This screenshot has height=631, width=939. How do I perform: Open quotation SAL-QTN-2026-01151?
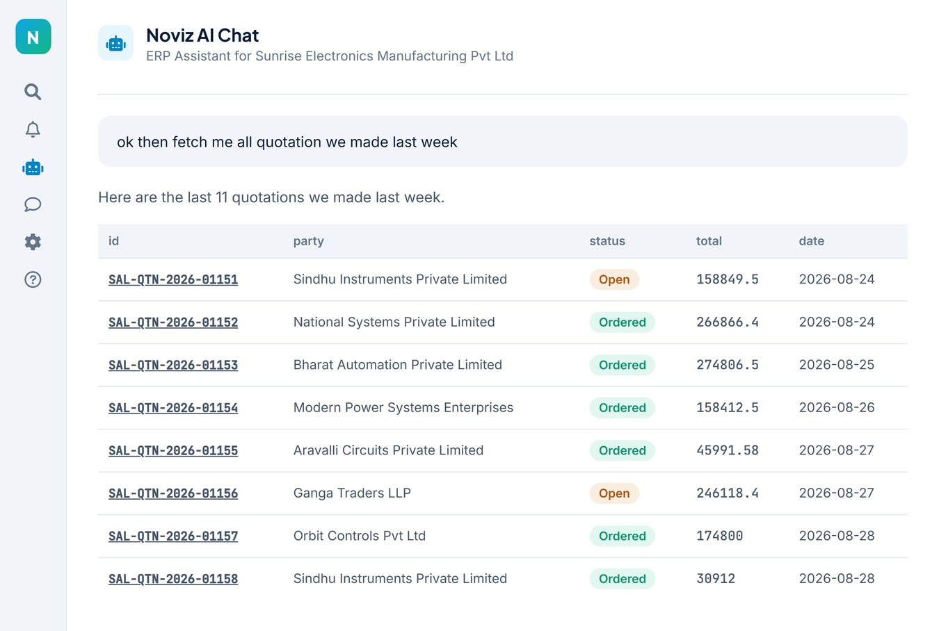[x=173, y=279]
